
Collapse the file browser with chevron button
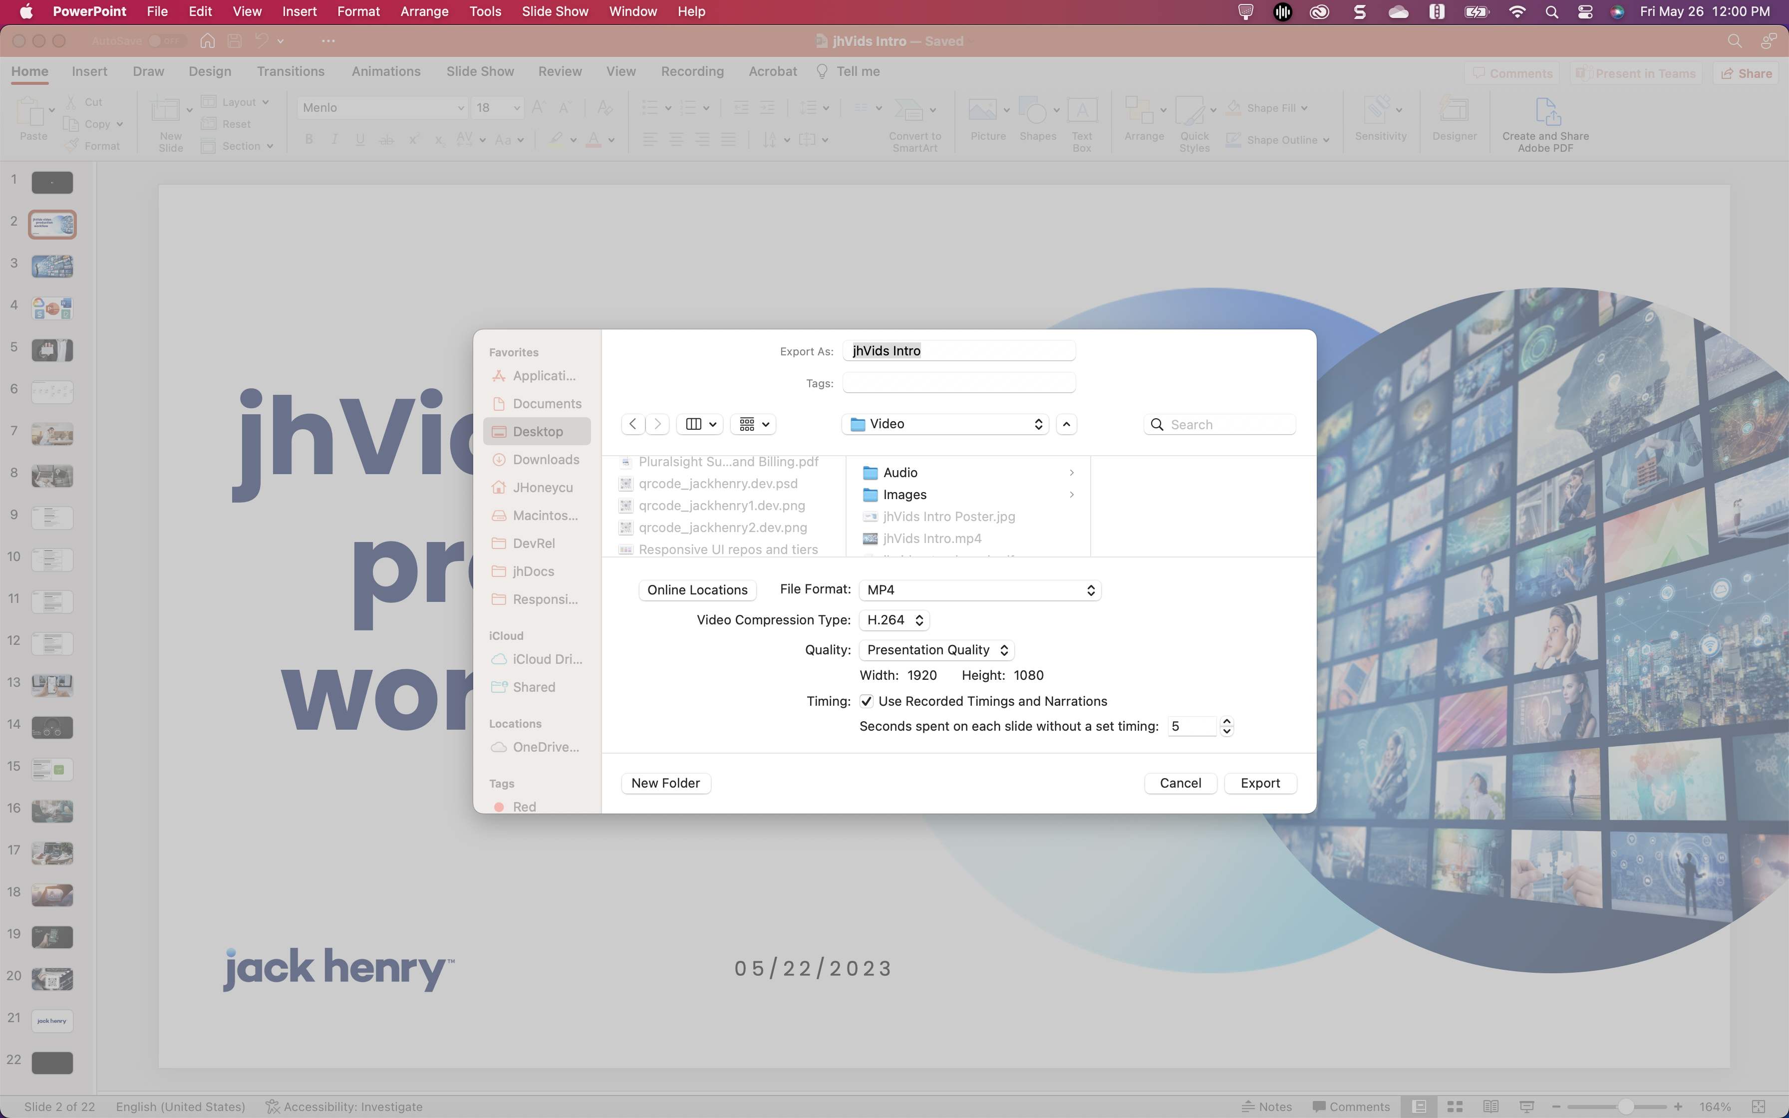[1066, 424]
